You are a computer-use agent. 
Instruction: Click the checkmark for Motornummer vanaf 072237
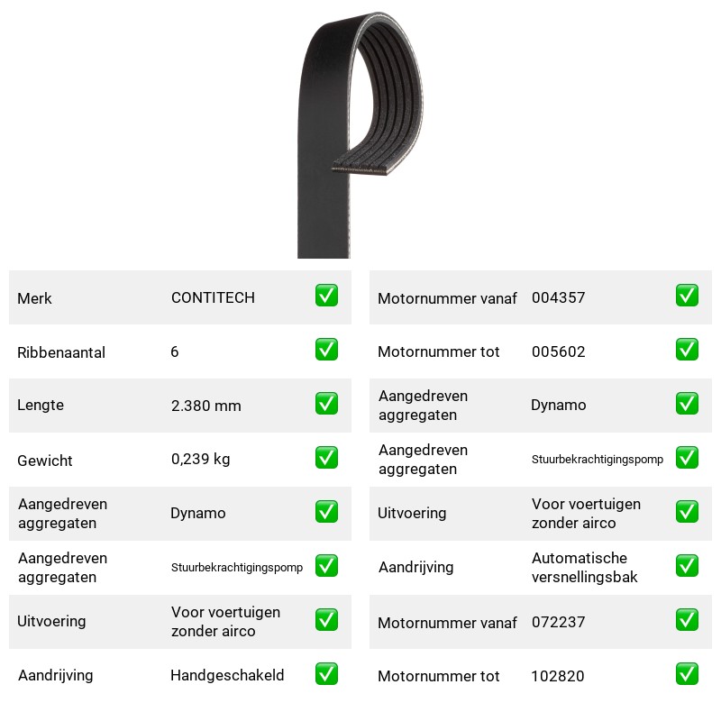pyautogui.click(x=687, y=620)
